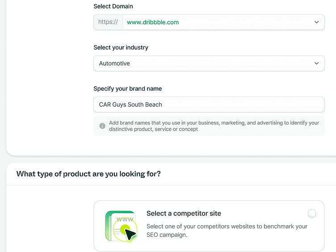Image resolution: width=336 pixels, height=252 pixels.
Task: Open the www.dribbble.com domain dropdown
Action: (x=223, y=22)
